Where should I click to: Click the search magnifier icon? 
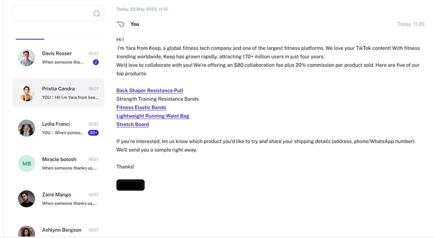pos(97,13)
